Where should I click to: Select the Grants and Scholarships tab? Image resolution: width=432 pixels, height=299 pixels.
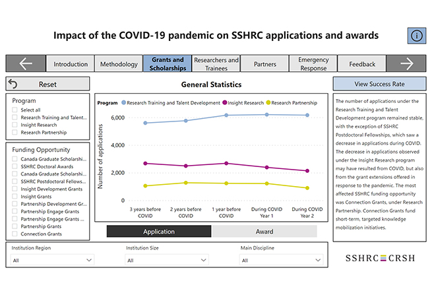click(168, 64)
